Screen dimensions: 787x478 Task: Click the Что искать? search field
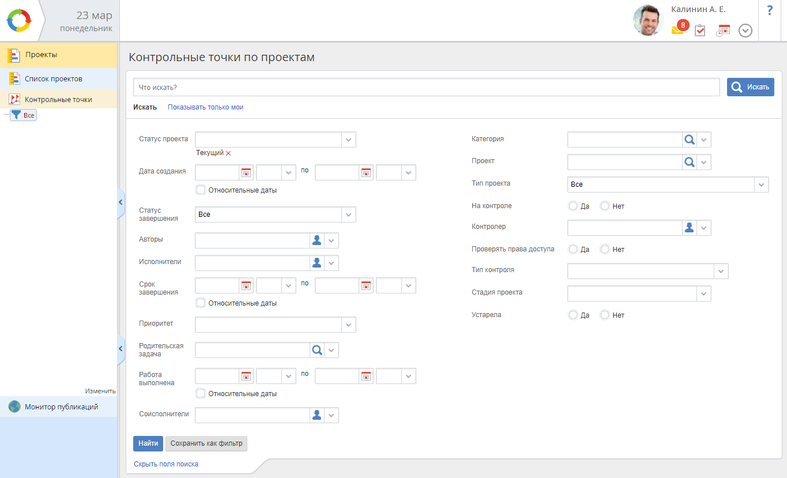tap(426, 87)
